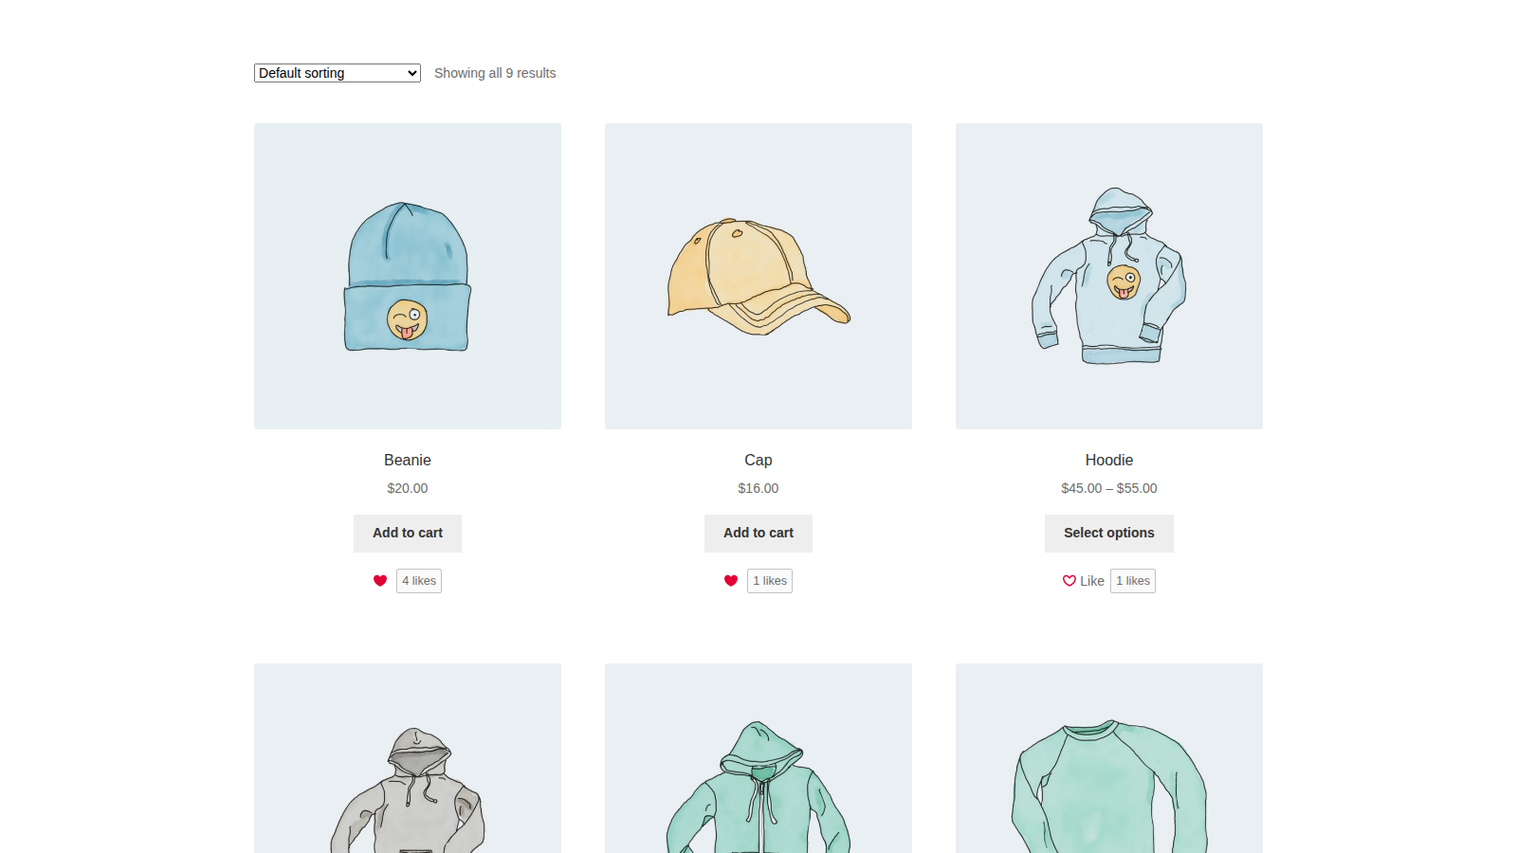Add Beanie to cart
Image resolution: width=1517 pixels, height=853 pixels.
408,534
